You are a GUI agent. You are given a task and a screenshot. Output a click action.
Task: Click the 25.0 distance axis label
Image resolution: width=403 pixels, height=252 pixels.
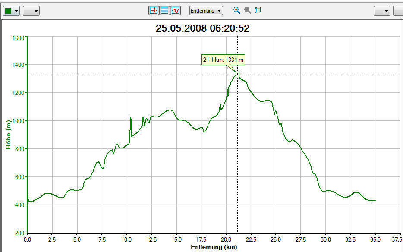[276, 239]
